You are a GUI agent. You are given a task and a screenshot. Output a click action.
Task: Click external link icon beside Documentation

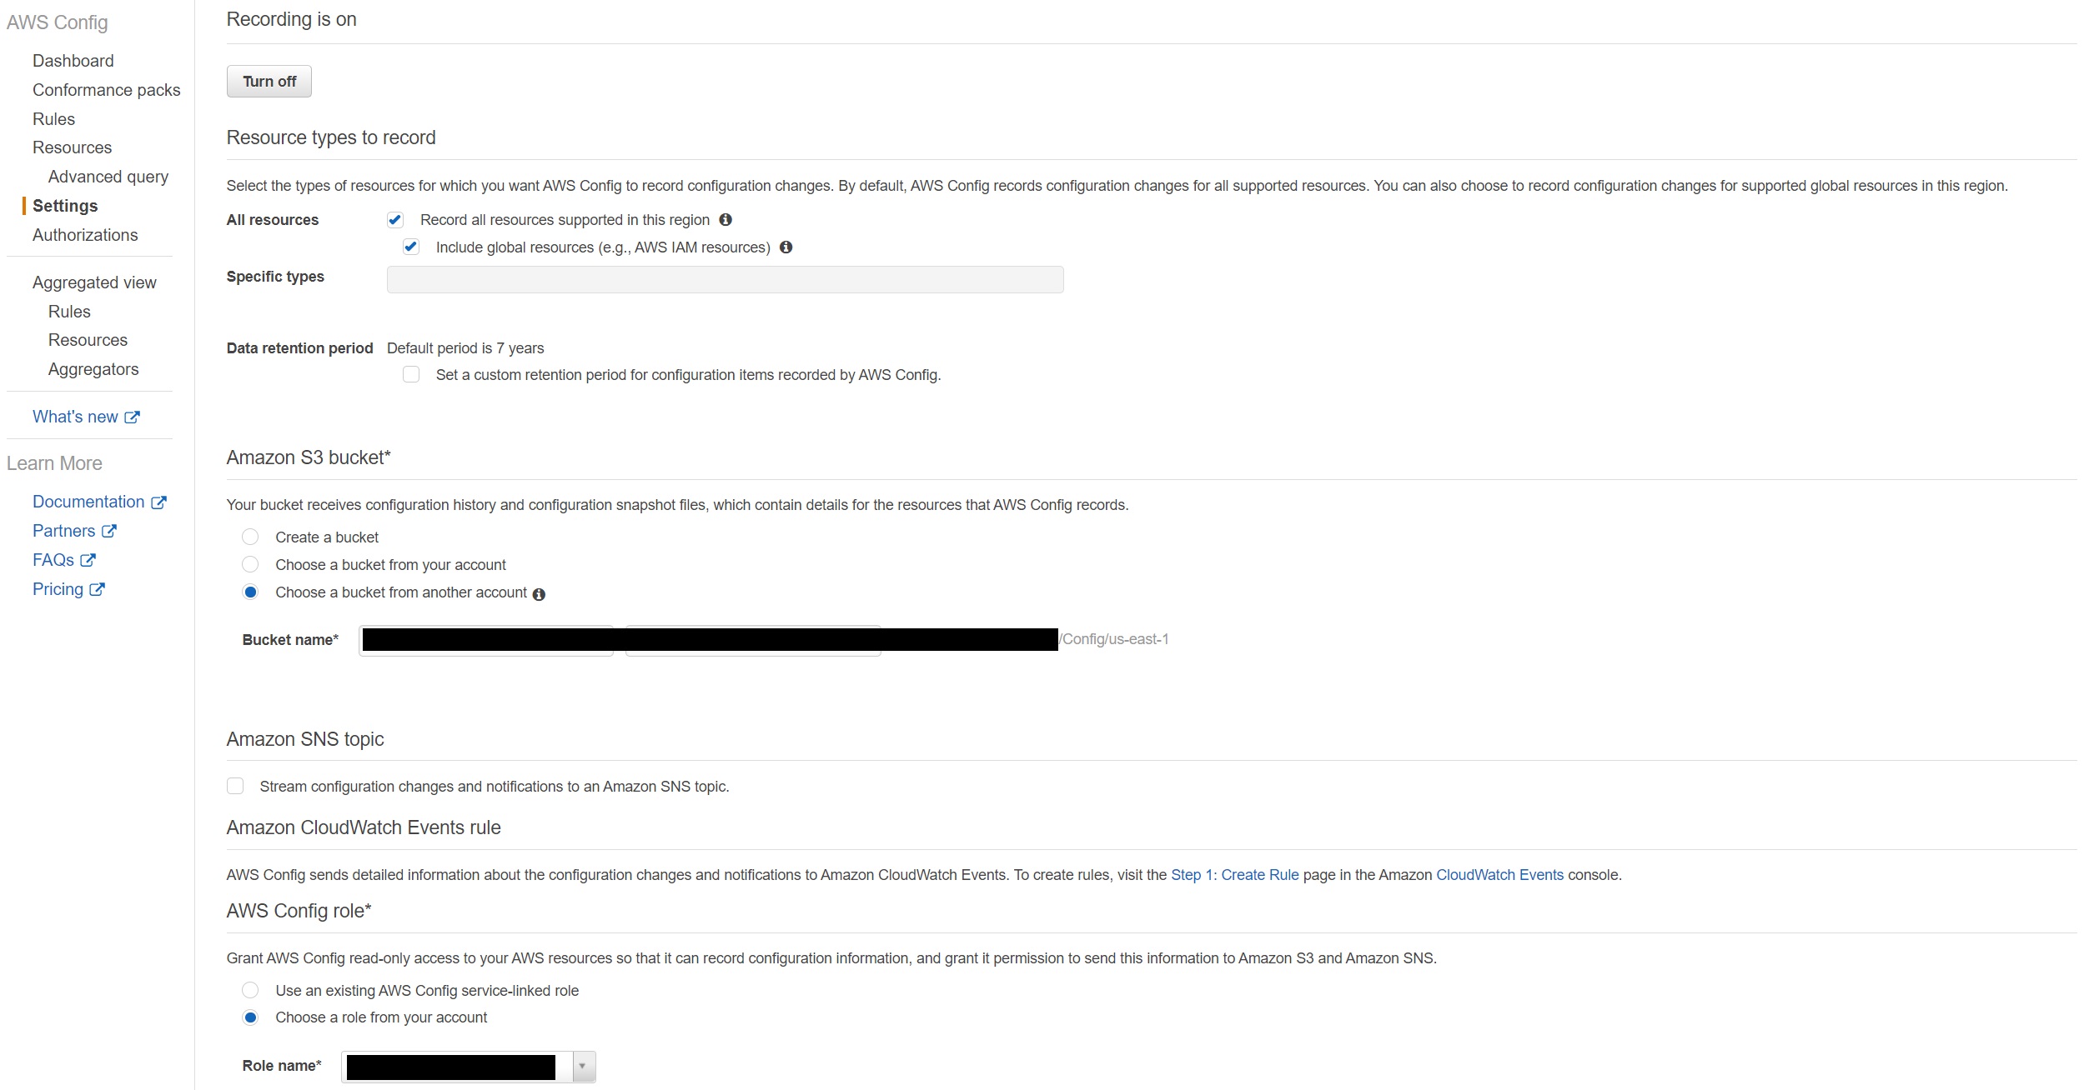coord(158,502)
